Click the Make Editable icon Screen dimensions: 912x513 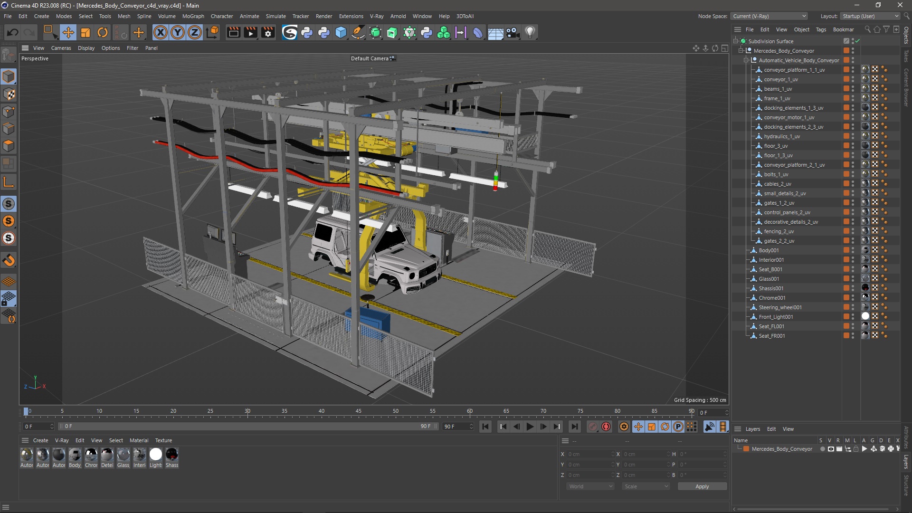tap(9, 55)
